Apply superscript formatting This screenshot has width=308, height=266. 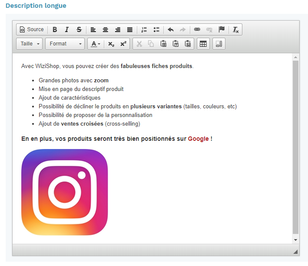[x=123, y=44]
